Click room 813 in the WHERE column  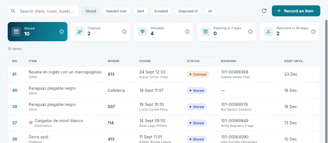[x=111, y=74]
